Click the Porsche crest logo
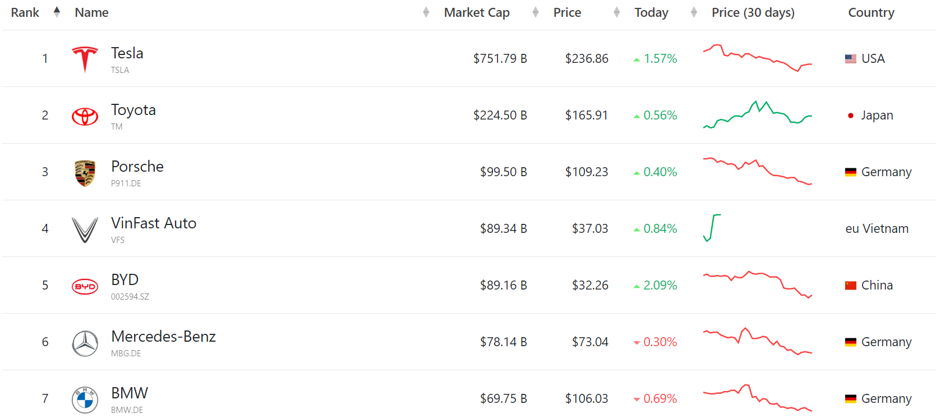Viewport: 936px width, 418px height. point(85,173)
